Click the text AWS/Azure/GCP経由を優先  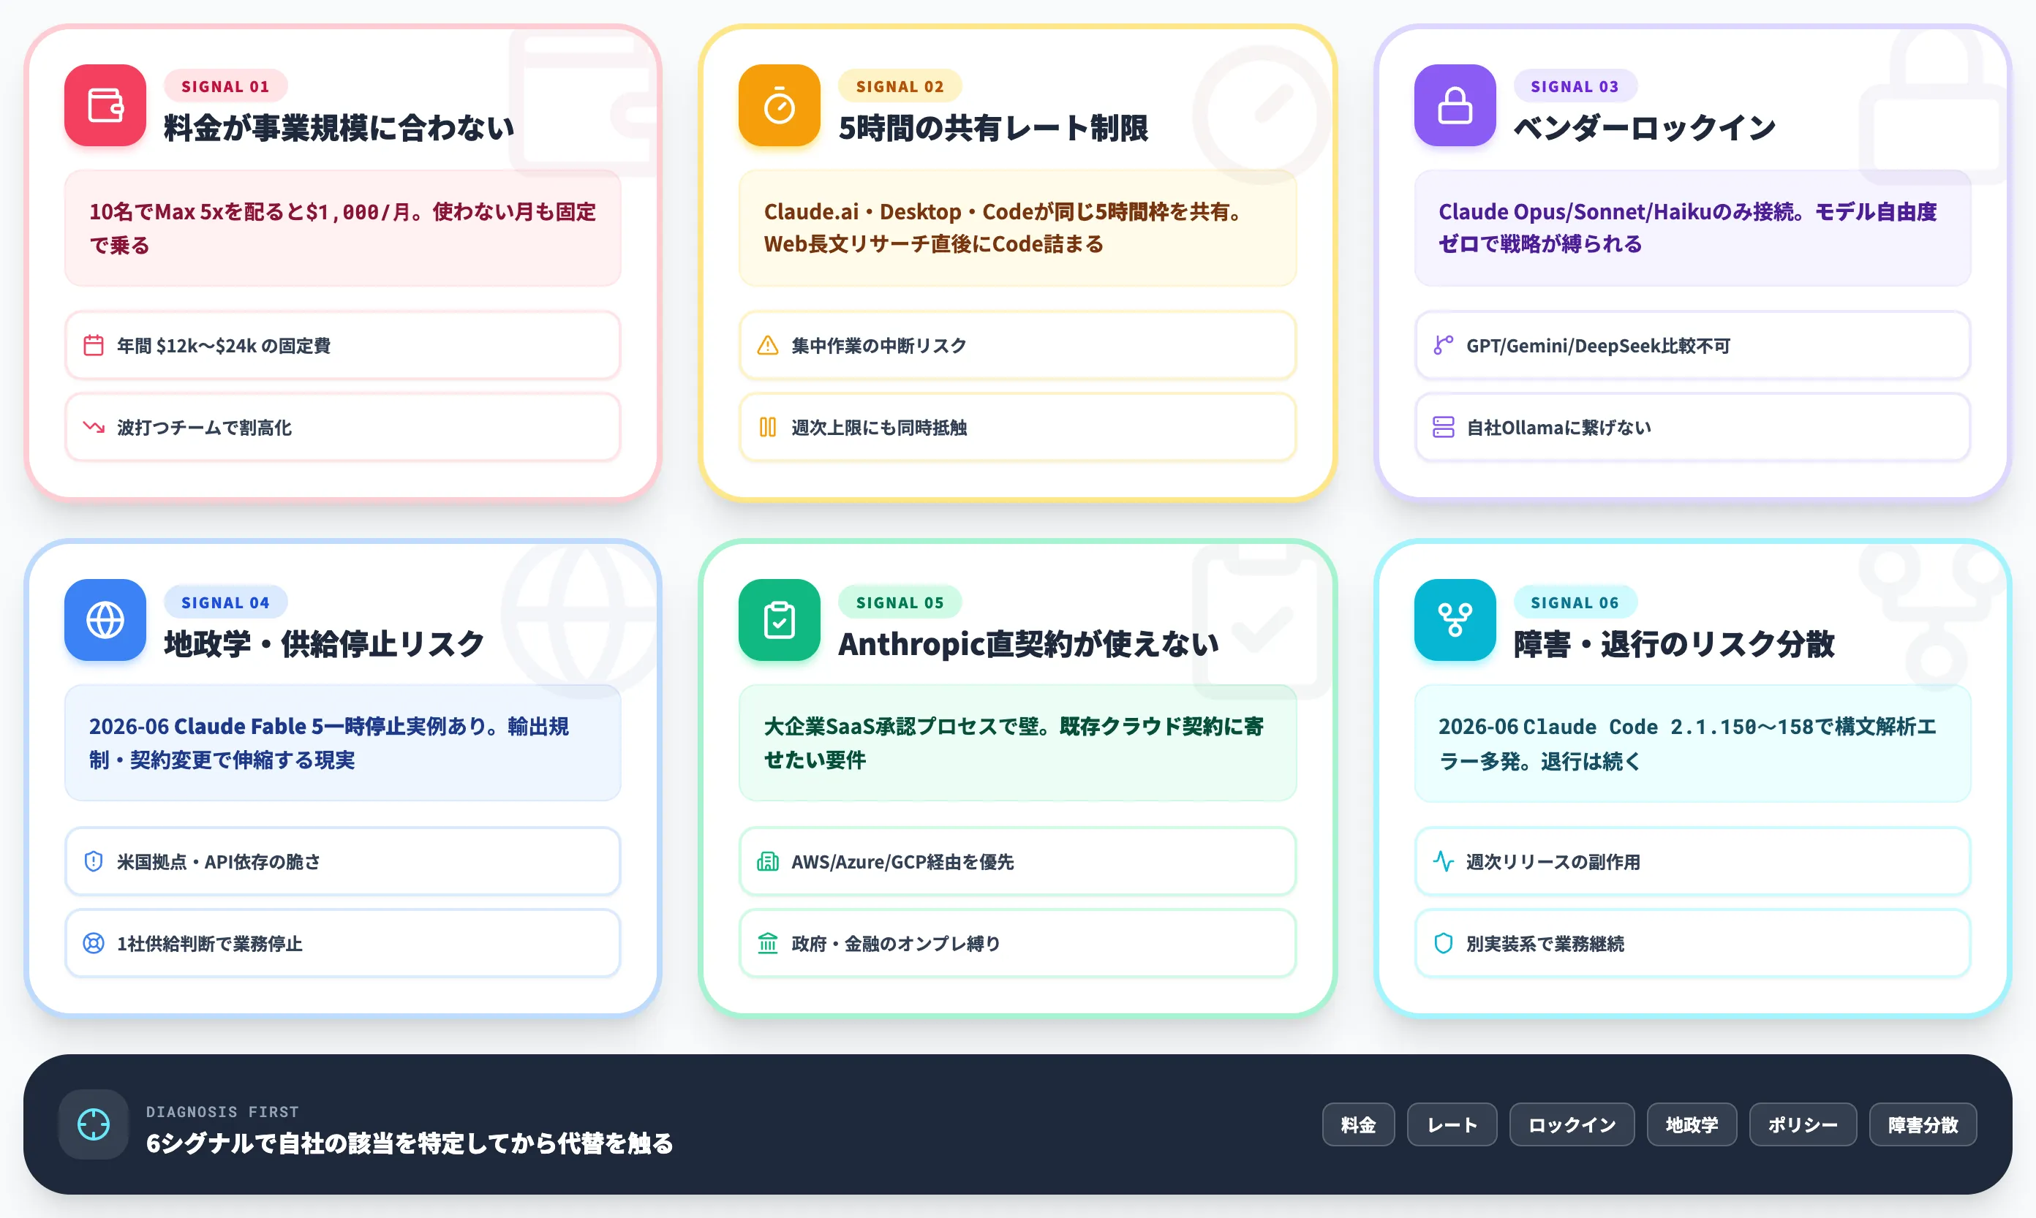pos(902,861)
